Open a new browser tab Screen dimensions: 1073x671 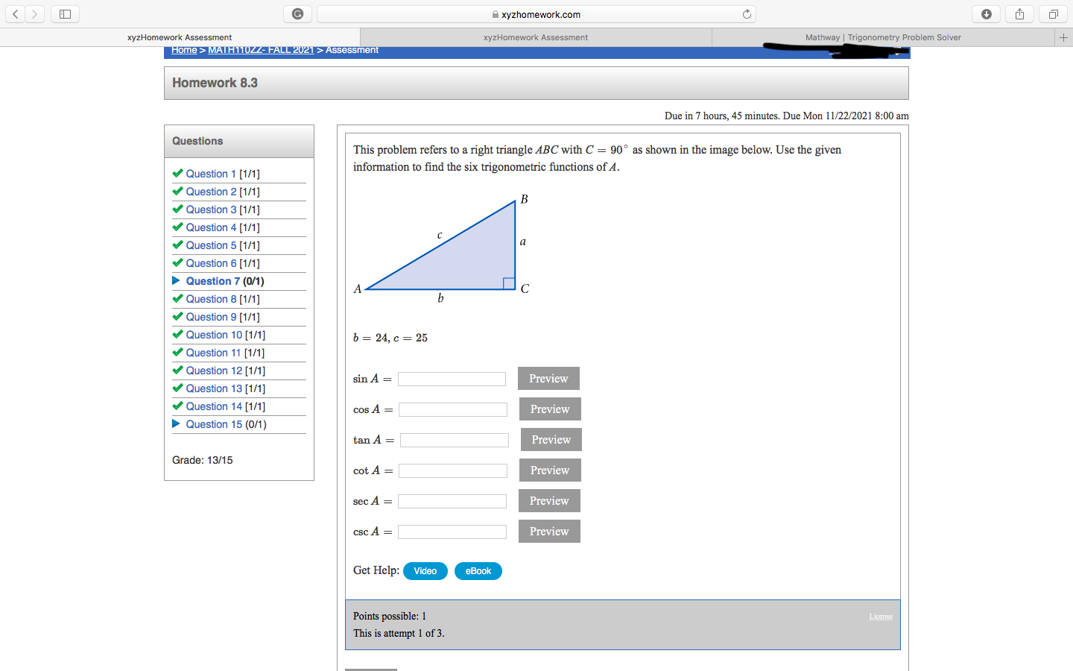pos(1063,37)
